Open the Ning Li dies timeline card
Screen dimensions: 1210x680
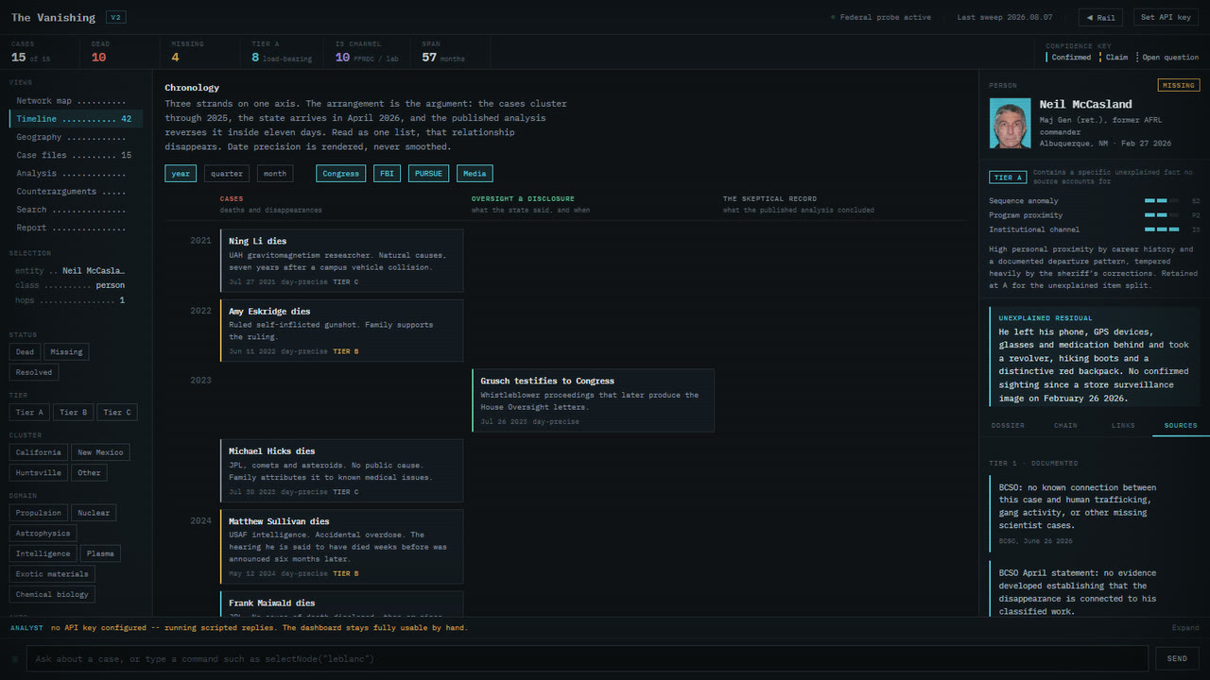point(341,261)
